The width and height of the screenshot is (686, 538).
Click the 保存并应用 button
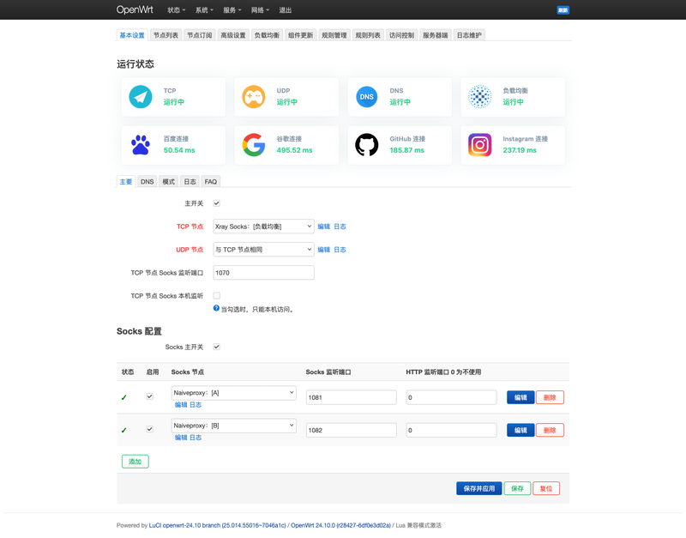[478, 488]
